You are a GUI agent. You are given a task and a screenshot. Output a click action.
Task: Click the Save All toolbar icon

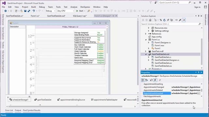(29, 11)
